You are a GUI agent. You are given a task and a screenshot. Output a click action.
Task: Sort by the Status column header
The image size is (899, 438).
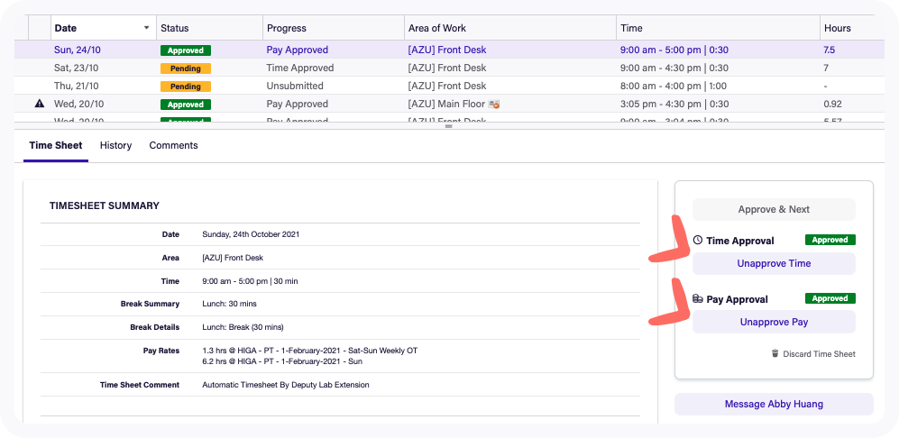[x=209, y=28]
